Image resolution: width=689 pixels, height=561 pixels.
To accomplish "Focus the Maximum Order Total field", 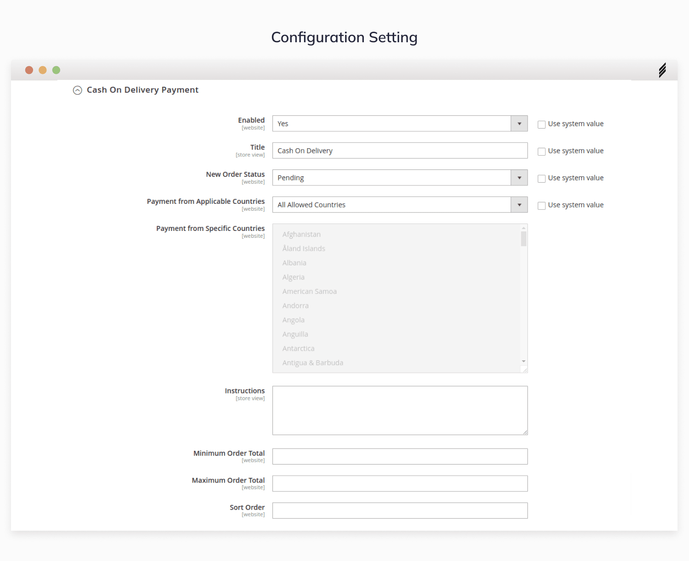I will pyautogui.click(x=400, y=484).
